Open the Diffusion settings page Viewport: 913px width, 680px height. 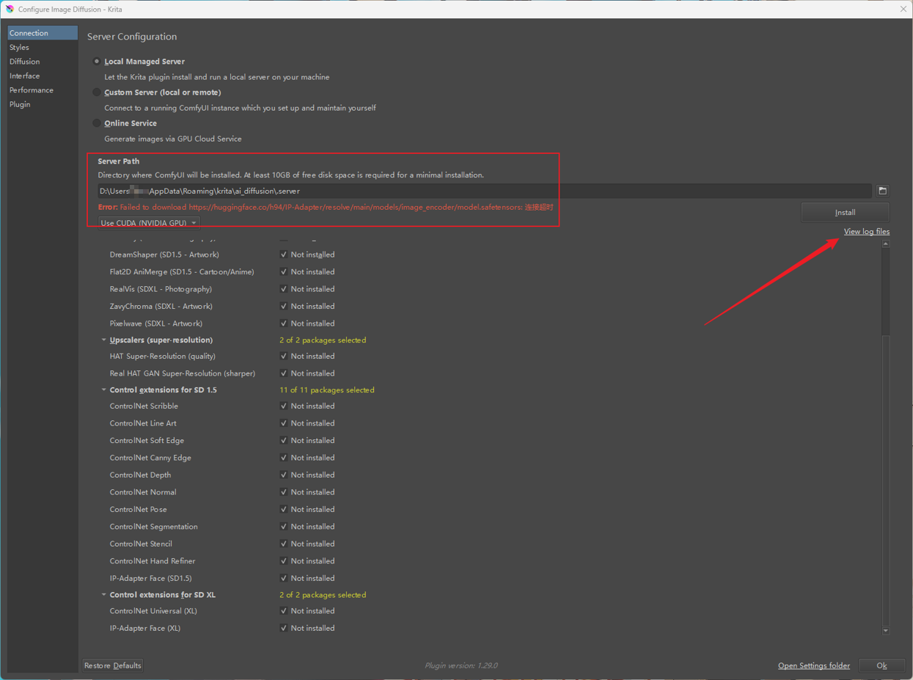(43, 62)
